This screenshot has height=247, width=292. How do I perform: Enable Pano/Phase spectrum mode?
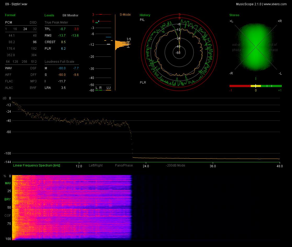124,165
